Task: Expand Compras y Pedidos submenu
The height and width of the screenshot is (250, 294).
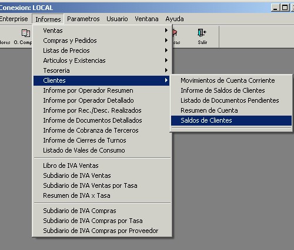Action: pos(102,40)
